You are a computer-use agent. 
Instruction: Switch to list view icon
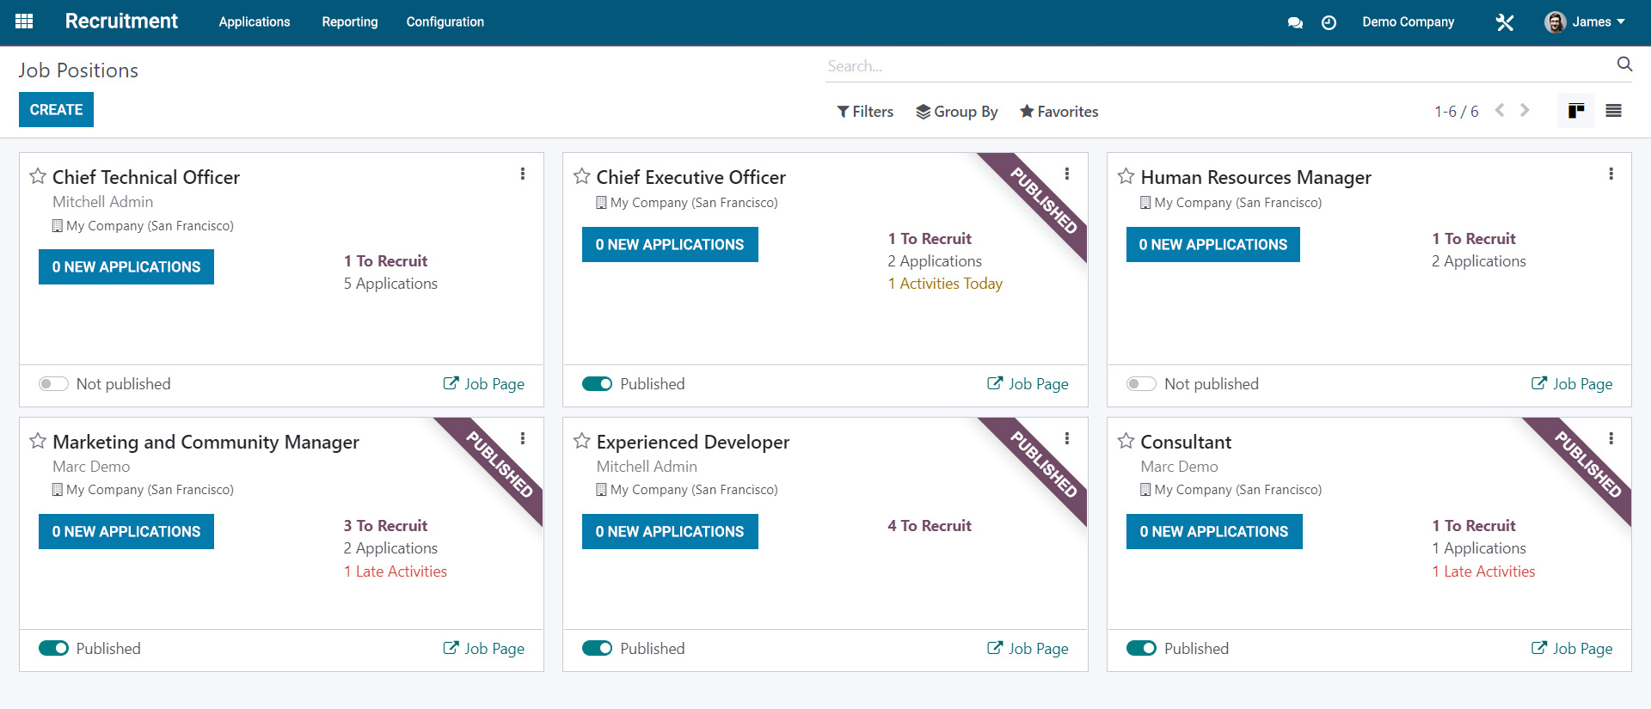click(x=1614, y=111)
